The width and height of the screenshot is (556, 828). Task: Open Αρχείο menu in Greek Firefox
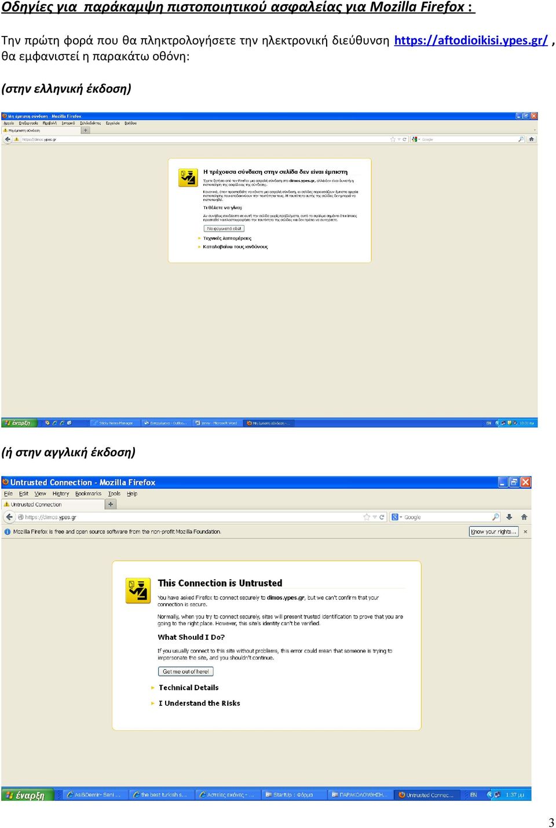(x=9, y=123)
